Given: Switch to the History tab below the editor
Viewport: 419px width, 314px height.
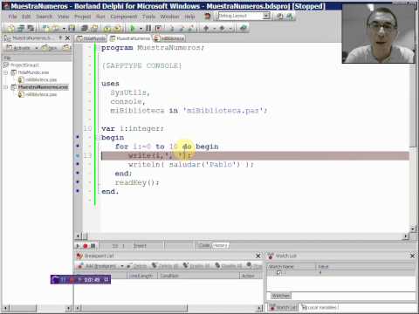Looking at the screenshot, I should 220,246.
